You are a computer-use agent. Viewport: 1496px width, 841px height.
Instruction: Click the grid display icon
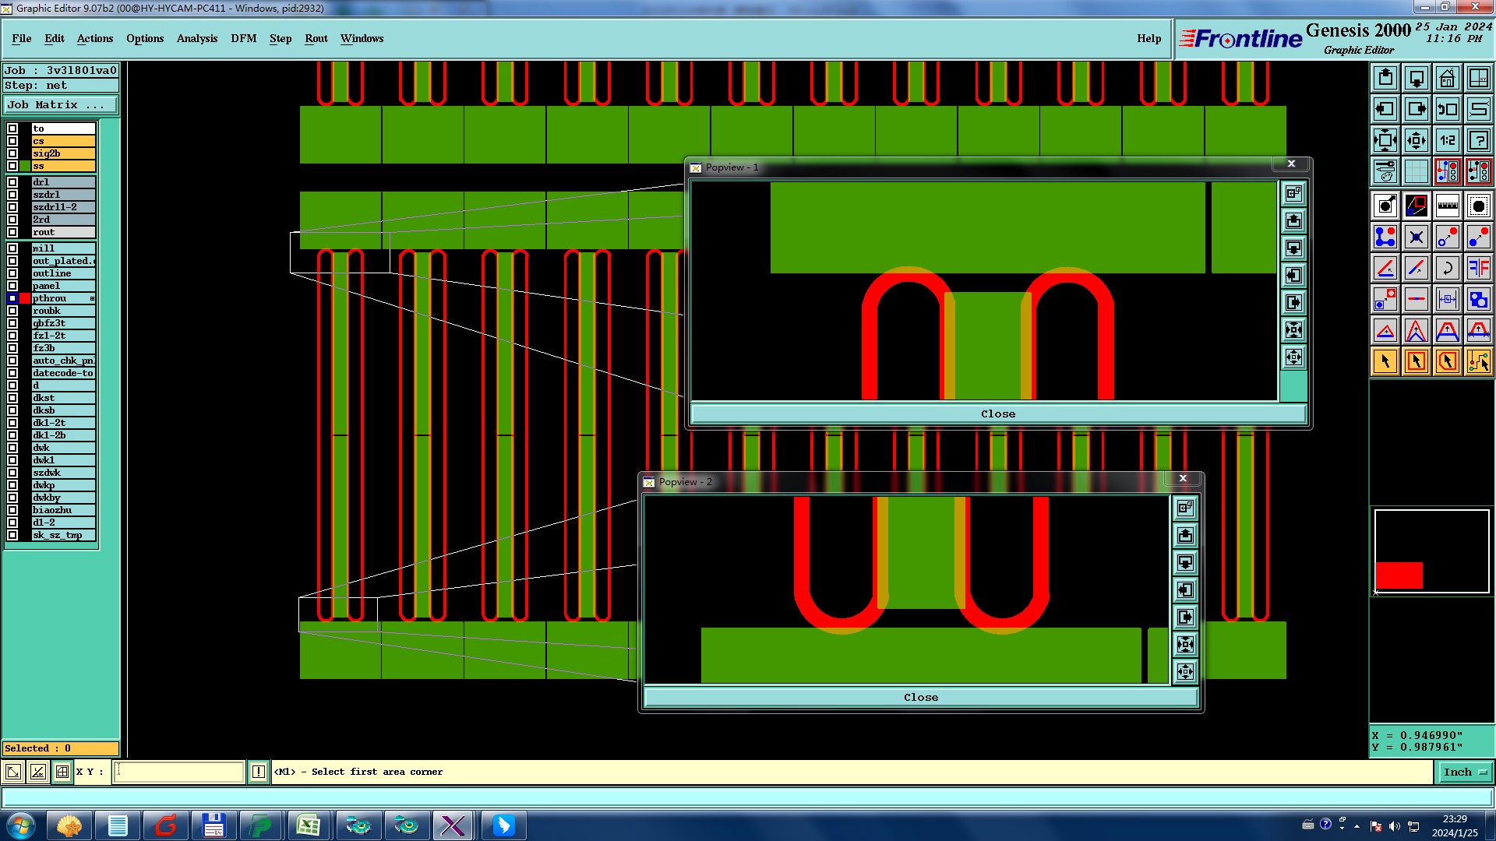(x=1417, y=171)
